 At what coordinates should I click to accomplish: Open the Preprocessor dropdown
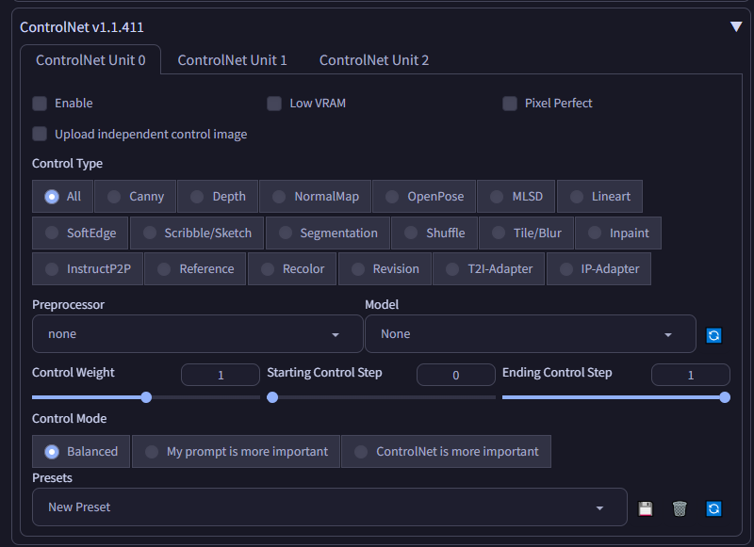click(197, 334)
